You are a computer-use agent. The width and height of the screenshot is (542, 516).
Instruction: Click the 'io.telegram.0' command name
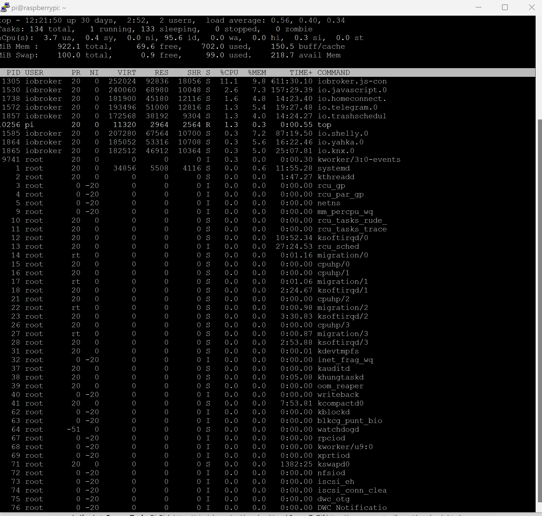tap(348, 107)
